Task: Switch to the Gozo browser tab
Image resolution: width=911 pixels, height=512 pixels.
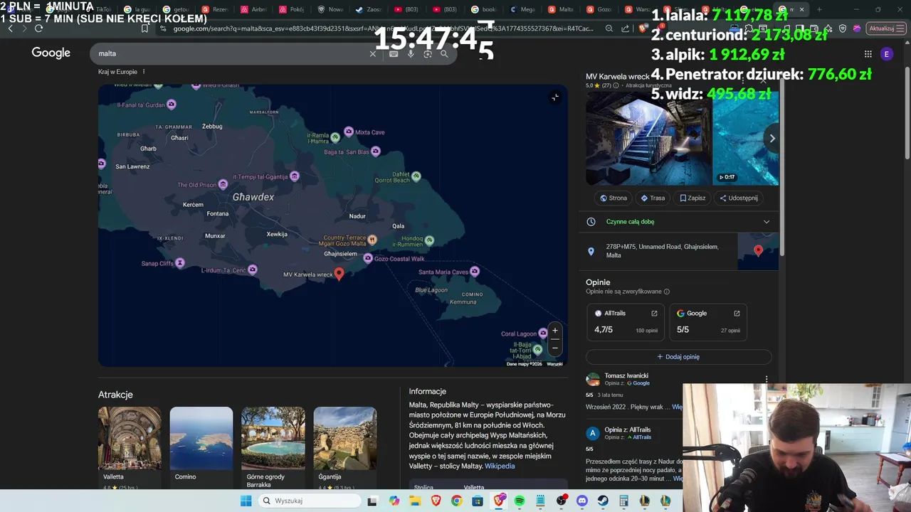Action: [x=599, y=10]
